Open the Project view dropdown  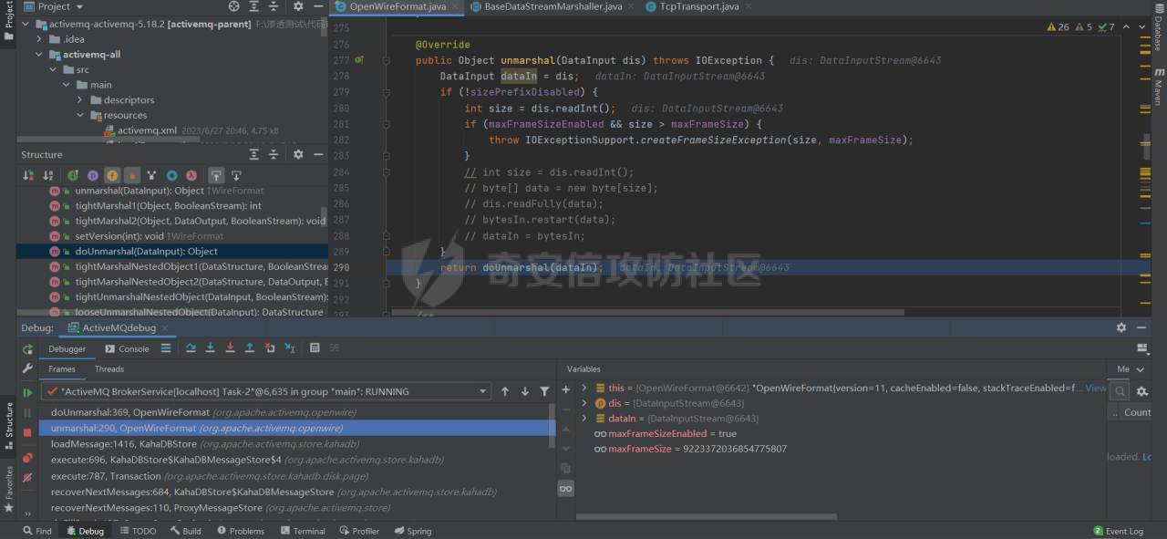pos(79,6)
